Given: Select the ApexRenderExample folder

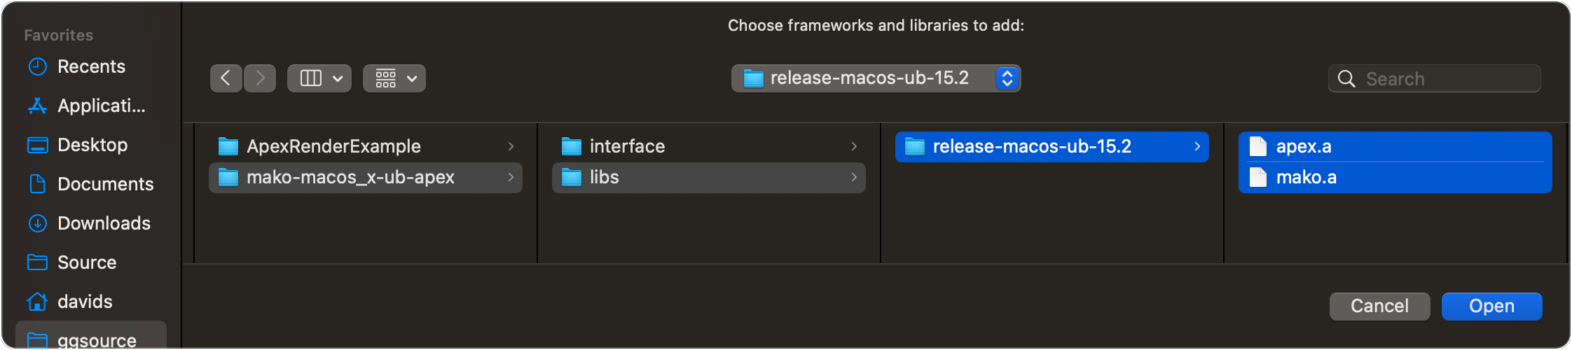Looking at the screenshot, I should pyautogui.click(x=333, y=146).
